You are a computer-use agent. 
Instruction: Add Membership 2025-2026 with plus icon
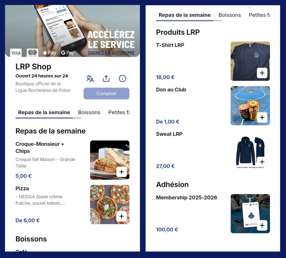pos(262,225)
